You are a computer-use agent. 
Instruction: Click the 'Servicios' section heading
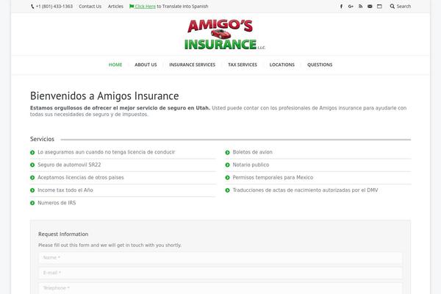[x=42, y=139]
